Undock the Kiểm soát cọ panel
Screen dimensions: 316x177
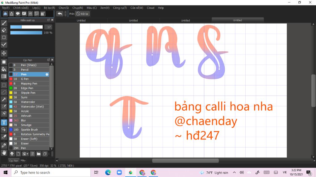point(48,20)
